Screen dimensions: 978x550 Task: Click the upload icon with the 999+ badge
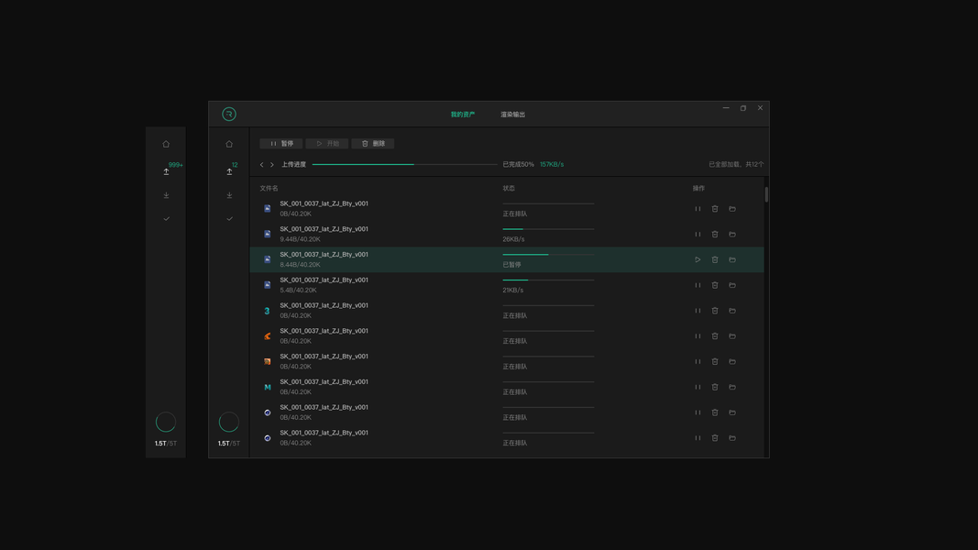[166, 171]
